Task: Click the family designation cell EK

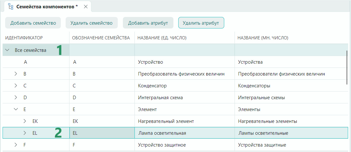Action: [102, 121]
